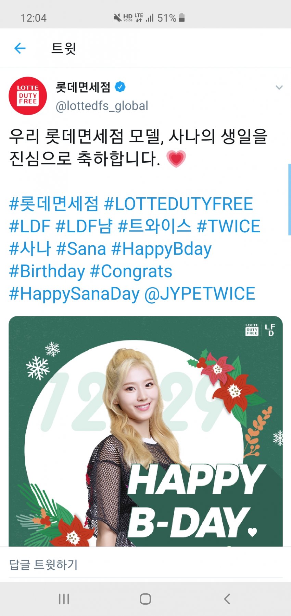The height and width of the screenshot is (616, 291).
Task: Open the @lottedfs_global handle
Action: pos(102,106)
